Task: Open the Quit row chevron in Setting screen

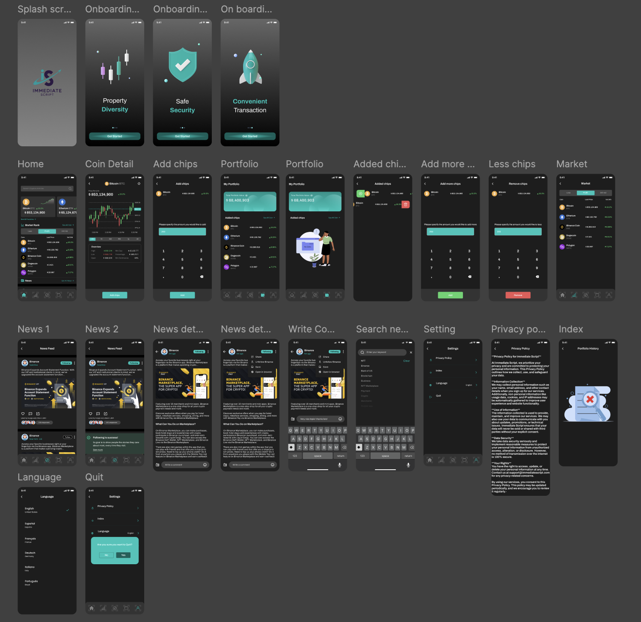Action: pos(476,398)
